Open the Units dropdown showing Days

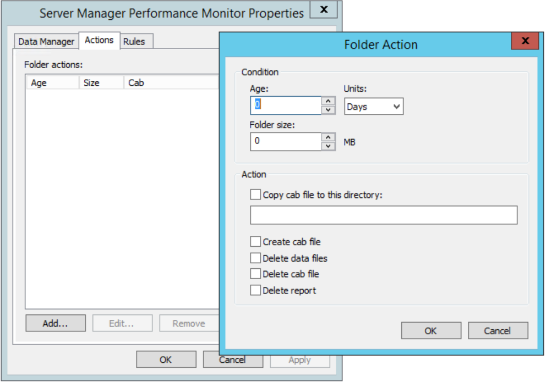tap(374, 107)
